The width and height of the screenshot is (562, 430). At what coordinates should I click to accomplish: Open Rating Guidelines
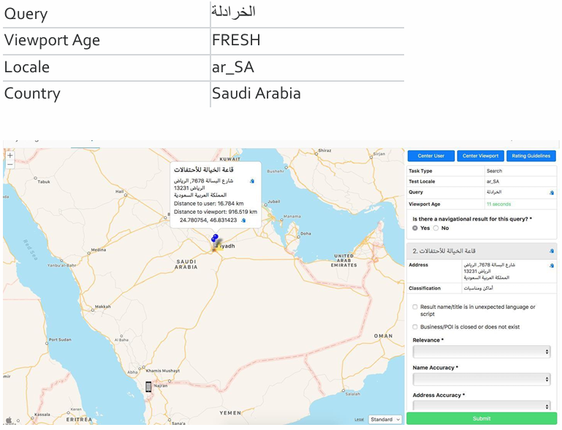click(532, 156)
